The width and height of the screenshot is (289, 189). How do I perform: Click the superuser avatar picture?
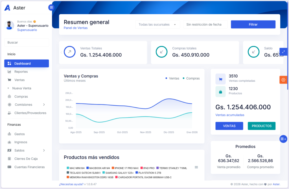(x=9, y=25)
